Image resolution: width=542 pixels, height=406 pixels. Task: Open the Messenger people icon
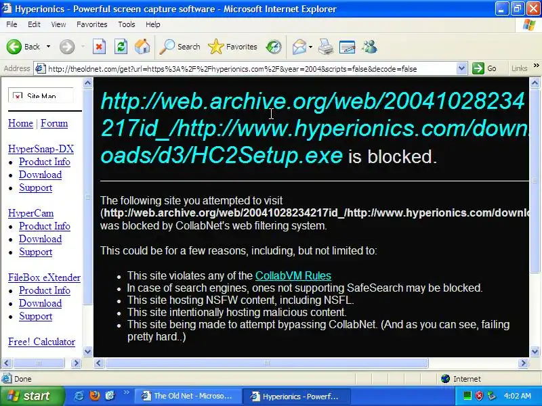tap(369, 47)
